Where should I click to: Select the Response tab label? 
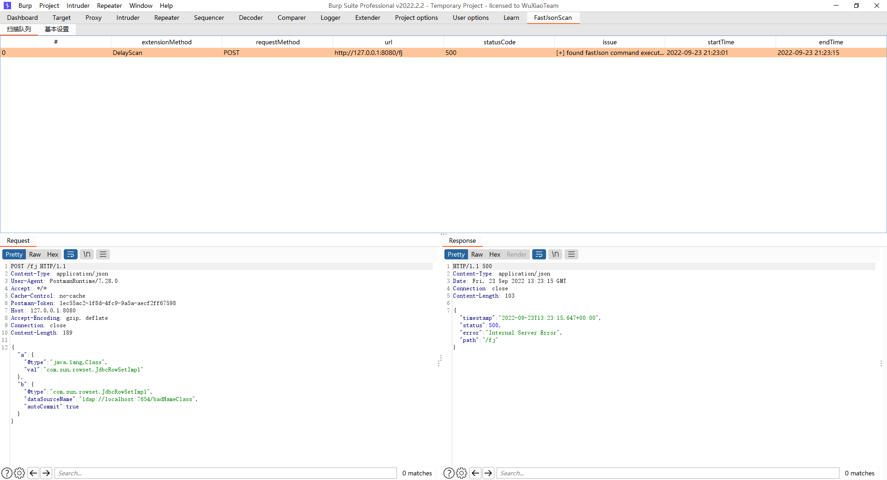pyautogui.click(x=462, y=240)
